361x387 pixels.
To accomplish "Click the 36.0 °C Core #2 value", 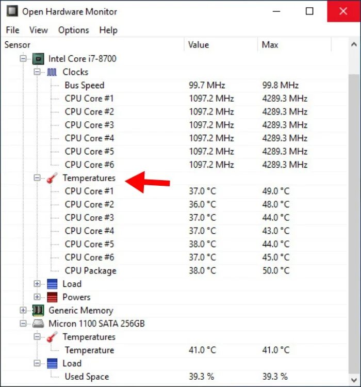I will [202, 205].
